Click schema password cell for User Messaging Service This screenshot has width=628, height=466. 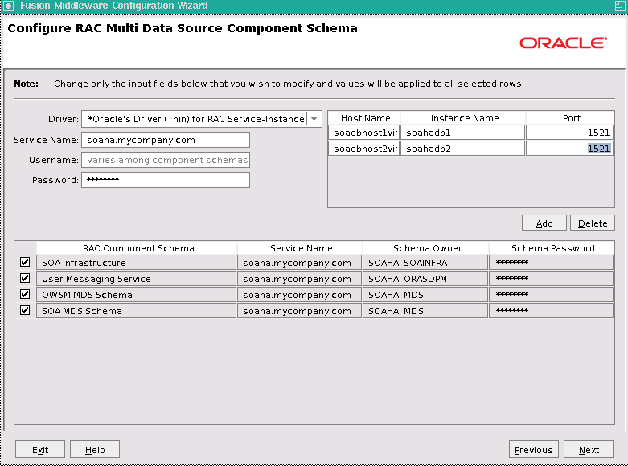[551, 279]
